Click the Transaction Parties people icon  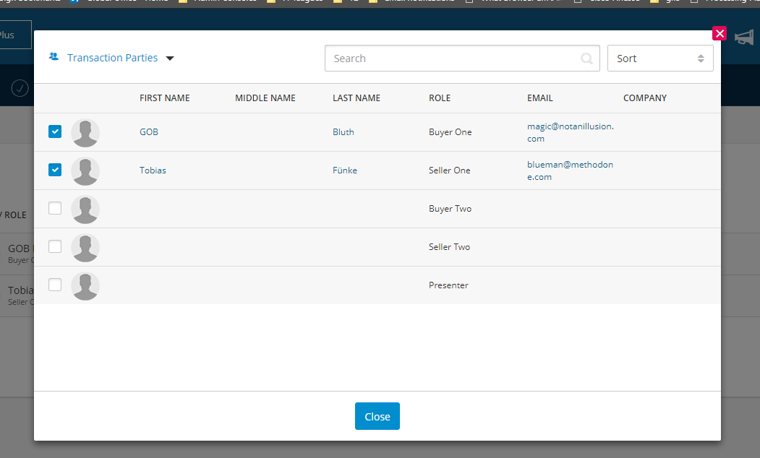coord(54,57)
